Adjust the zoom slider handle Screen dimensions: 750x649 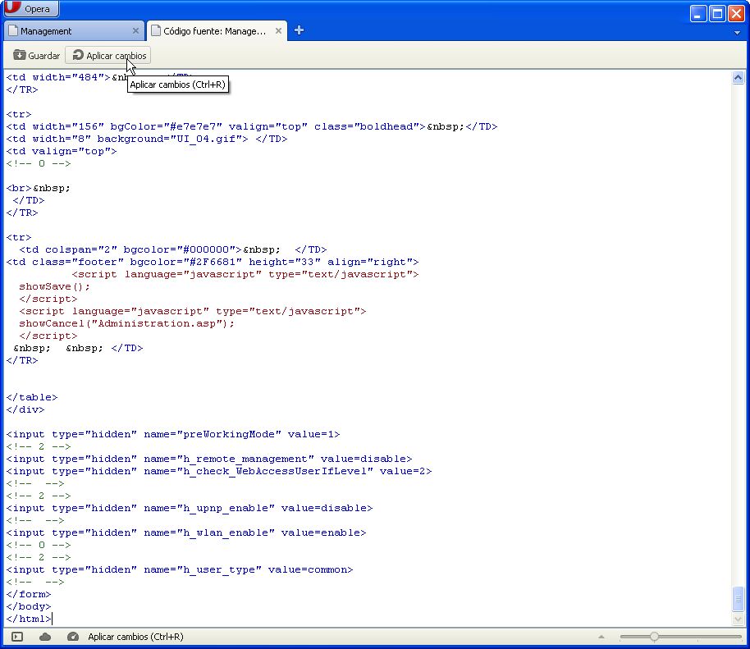tap(654, 637)
